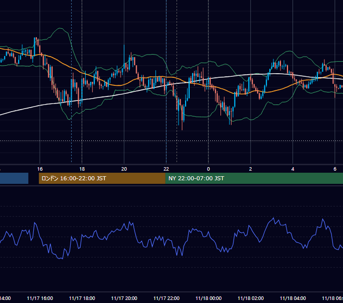Image resolution: width=343 pixels, height=303 pixels.
Task: Select the NY 22:00-07:00 JST session bar
Action: click(x=254, y=178)
